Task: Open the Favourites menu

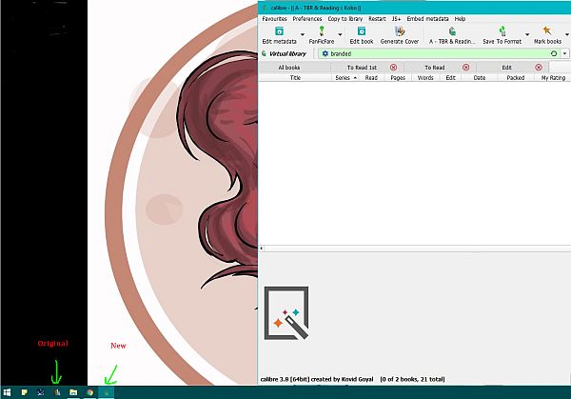Action: tap(275, 19)
